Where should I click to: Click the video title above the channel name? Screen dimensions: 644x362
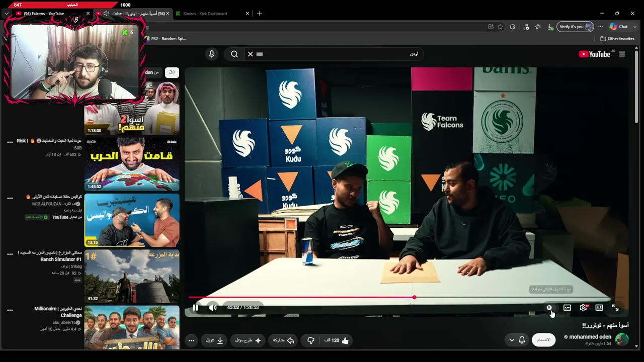coord(605,325)
